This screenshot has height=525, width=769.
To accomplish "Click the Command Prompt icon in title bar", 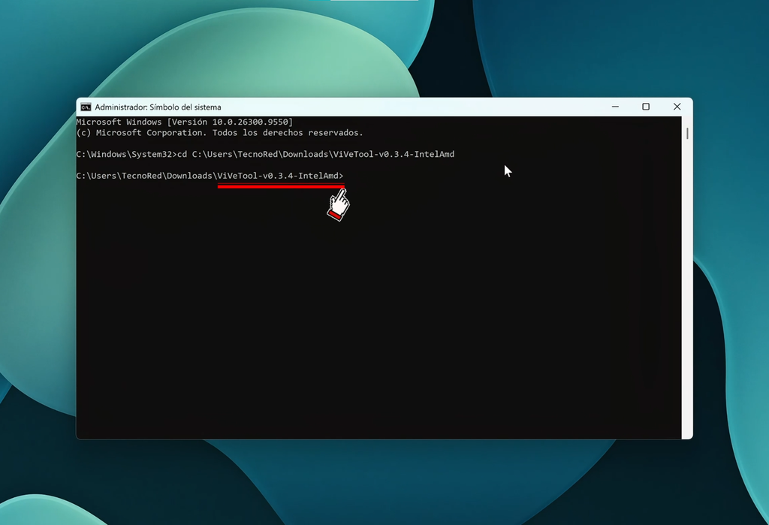I will 86,107.
